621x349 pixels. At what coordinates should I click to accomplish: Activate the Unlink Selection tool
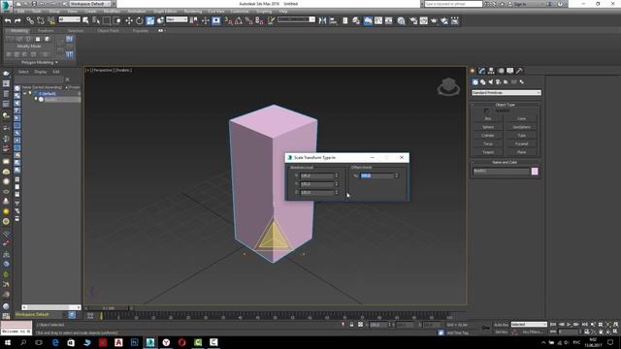point(41,20)
